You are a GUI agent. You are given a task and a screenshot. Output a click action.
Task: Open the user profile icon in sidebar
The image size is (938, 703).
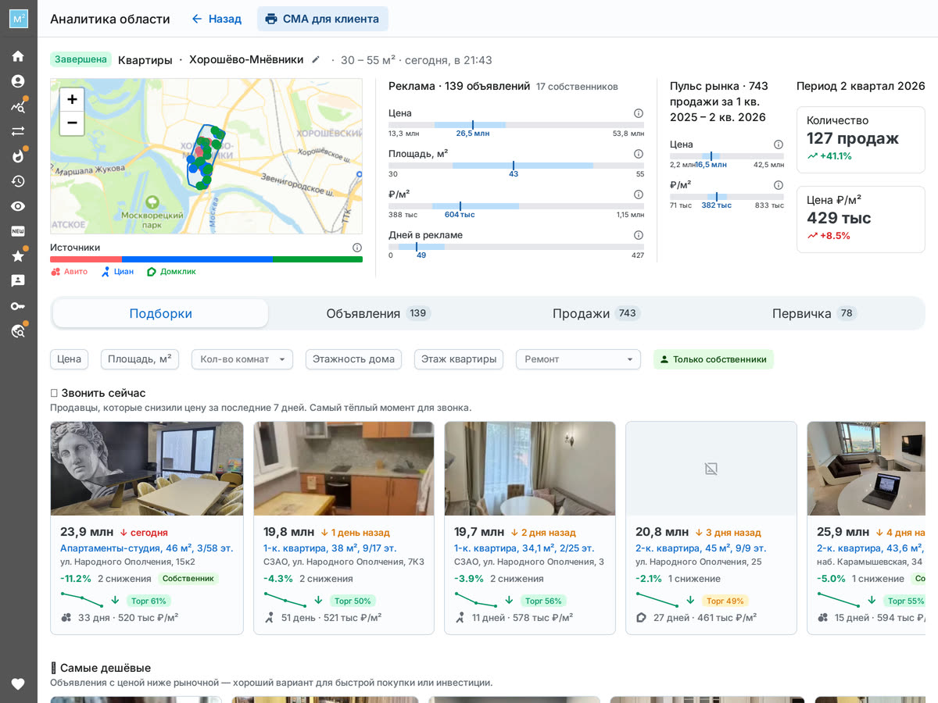(18, 81)
